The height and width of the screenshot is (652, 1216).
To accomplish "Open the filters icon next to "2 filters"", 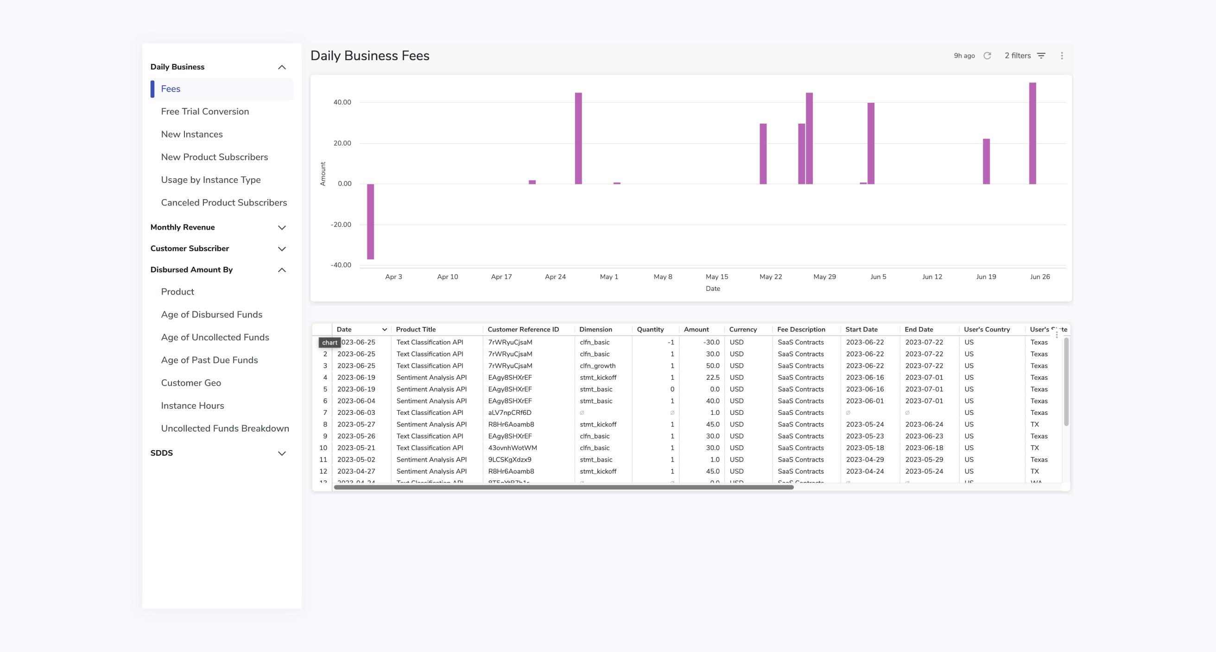I will [x=1041, y=55].
